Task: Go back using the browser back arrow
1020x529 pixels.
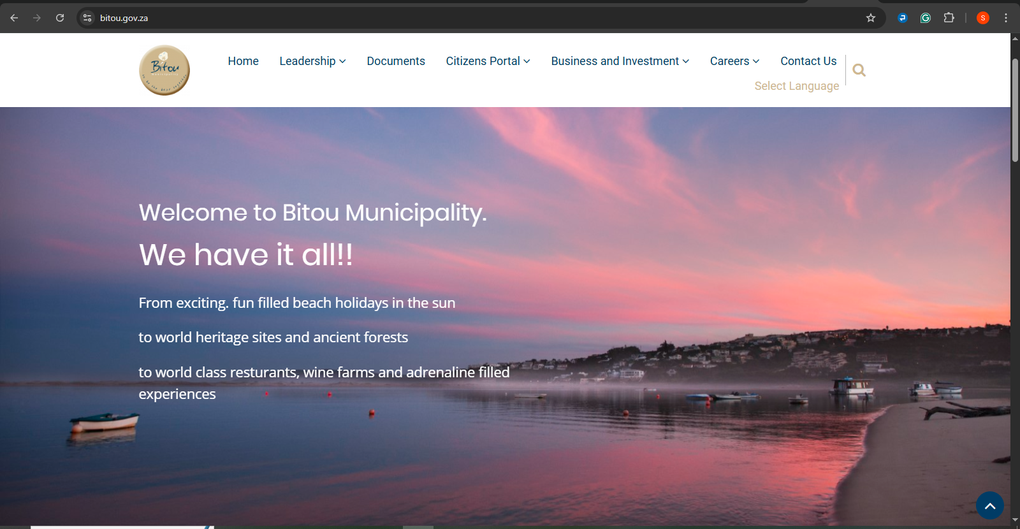Action: (14, 18)
